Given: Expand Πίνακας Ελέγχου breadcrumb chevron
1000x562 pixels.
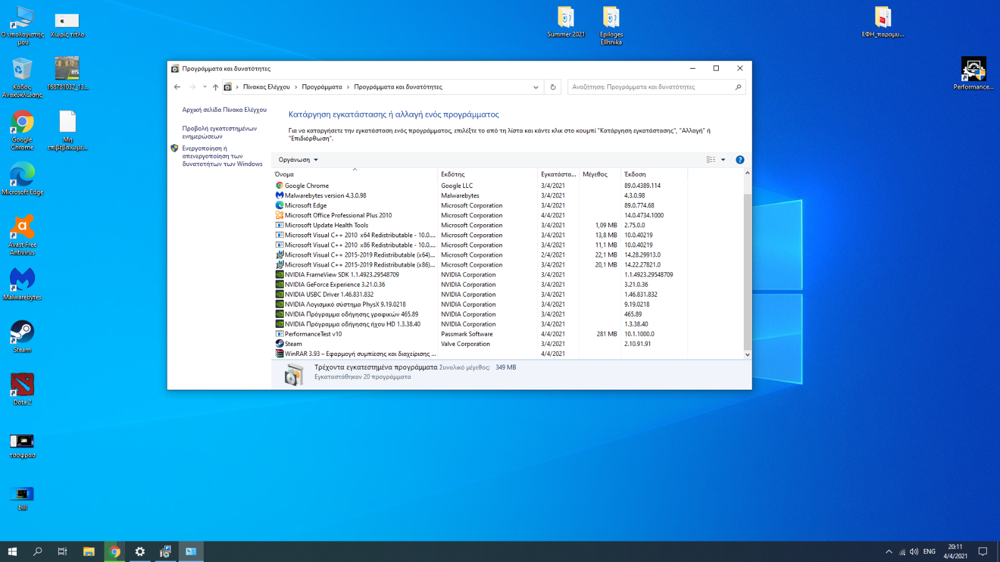Looking at the screenshot, I should 296,87.
